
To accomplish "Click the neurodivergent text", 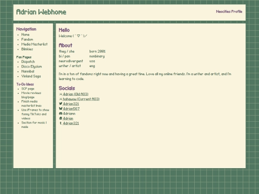I will click(x=71, y=61).
